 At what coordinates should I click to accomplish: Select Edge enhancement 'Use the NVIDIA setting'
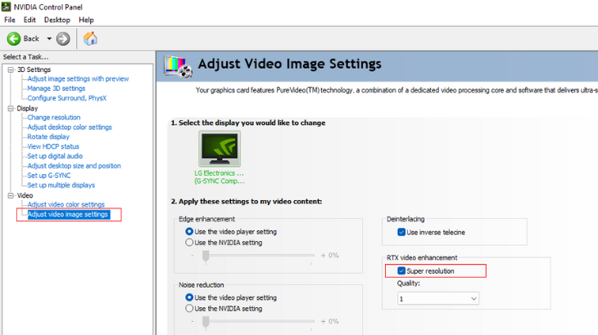(189, 243)
